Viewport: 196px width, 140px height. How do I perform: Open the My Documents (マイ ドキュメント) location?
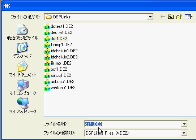click(22, 69)
